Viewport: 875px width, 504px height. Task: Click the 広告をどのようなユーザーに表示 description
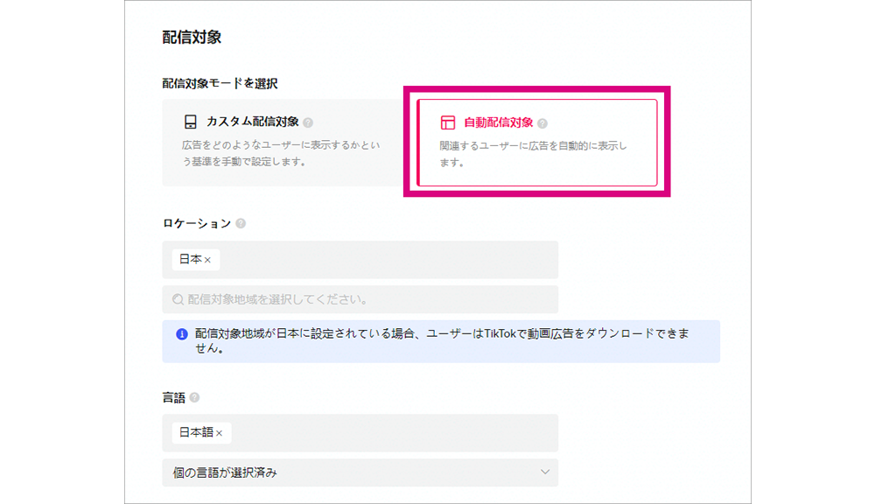pos(281,153)
